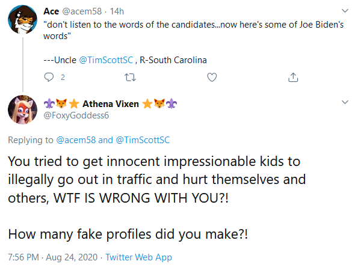The image size is (358, 270).
Task: Open Athena Vixen's fox profile avatar
Action: coord(22,110)
